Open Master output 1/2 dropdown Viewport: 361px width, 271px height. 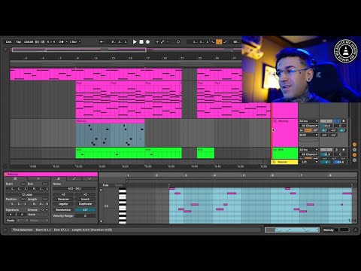[x=308, y=162]
